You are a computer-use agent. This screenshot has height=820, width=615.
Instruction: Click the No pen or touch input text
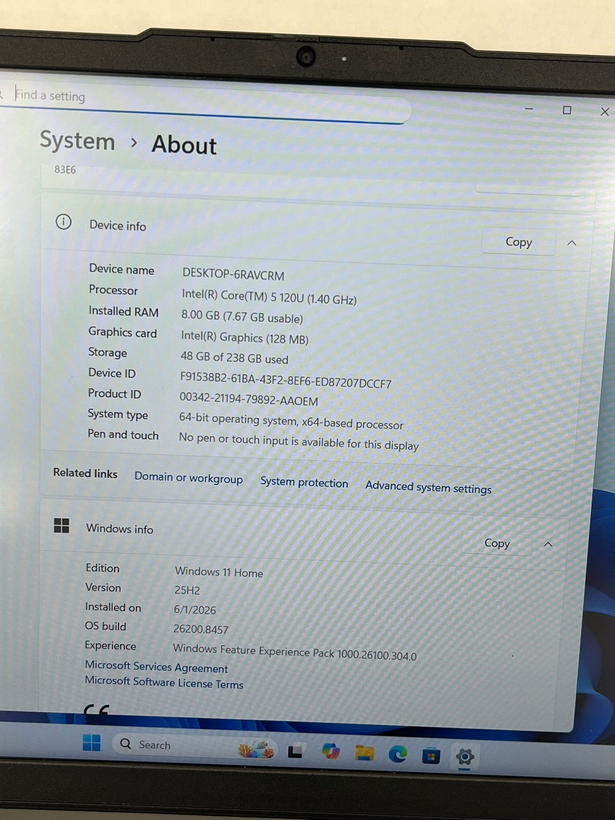pos(299,441)
